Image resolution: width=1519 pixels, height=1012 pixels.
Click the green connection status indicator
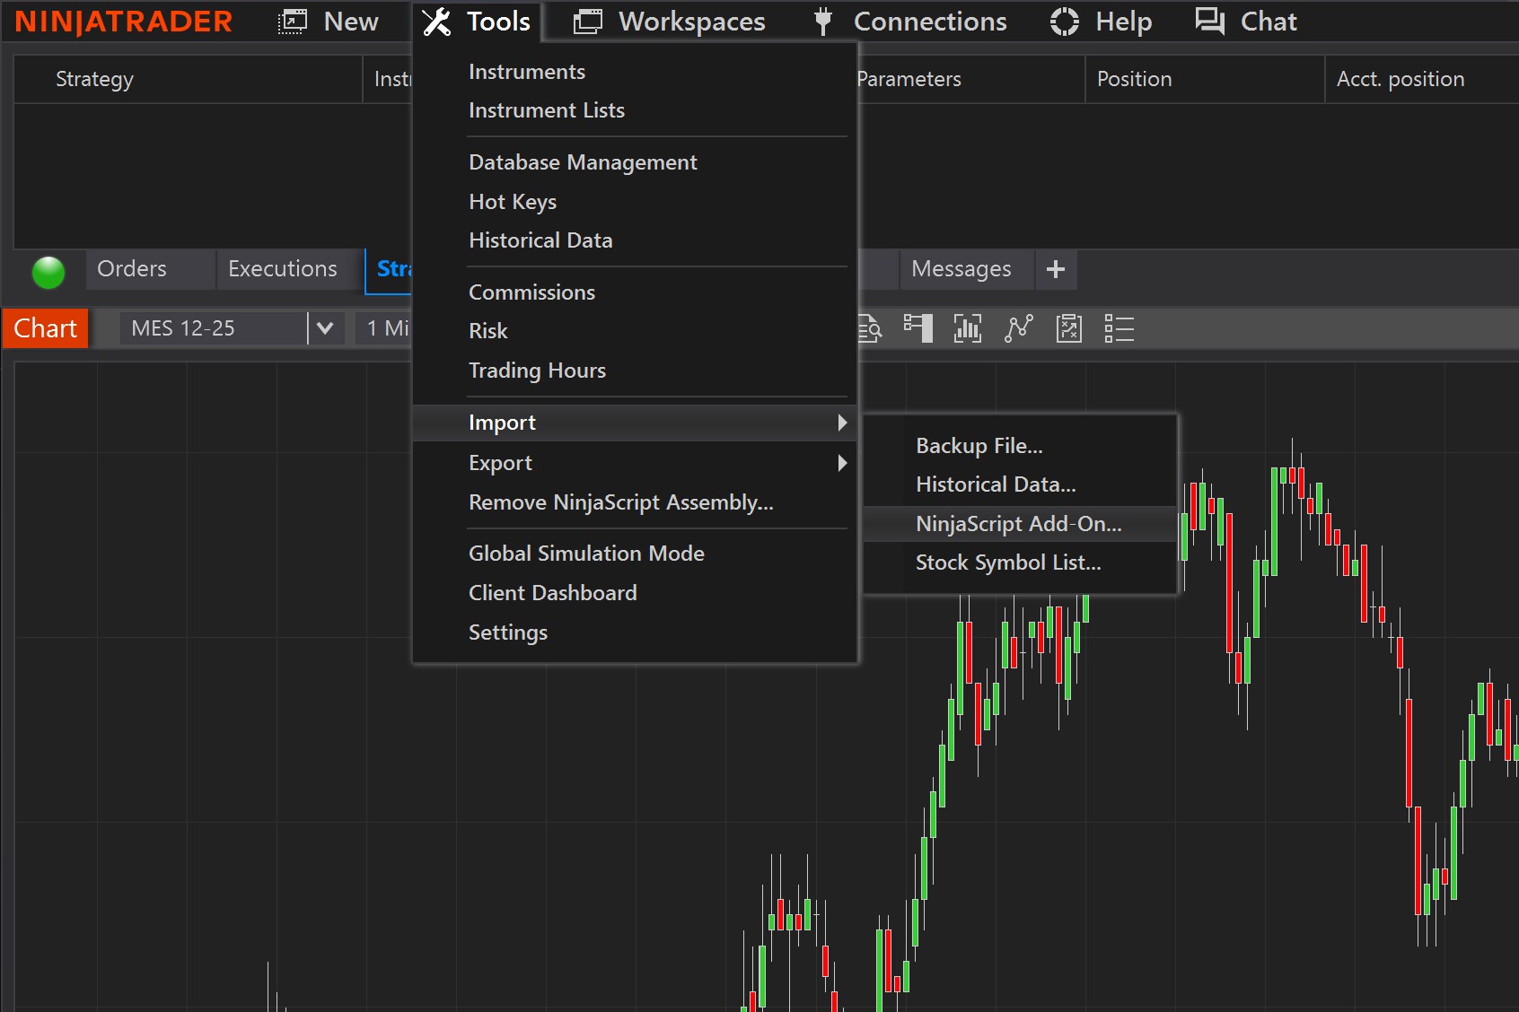click(x=48, y=272)
